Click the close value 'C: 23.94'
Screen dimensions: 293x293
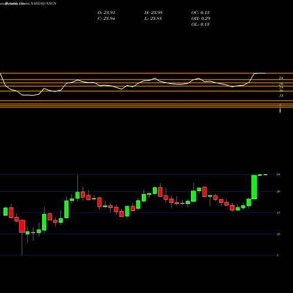(106, 19)
